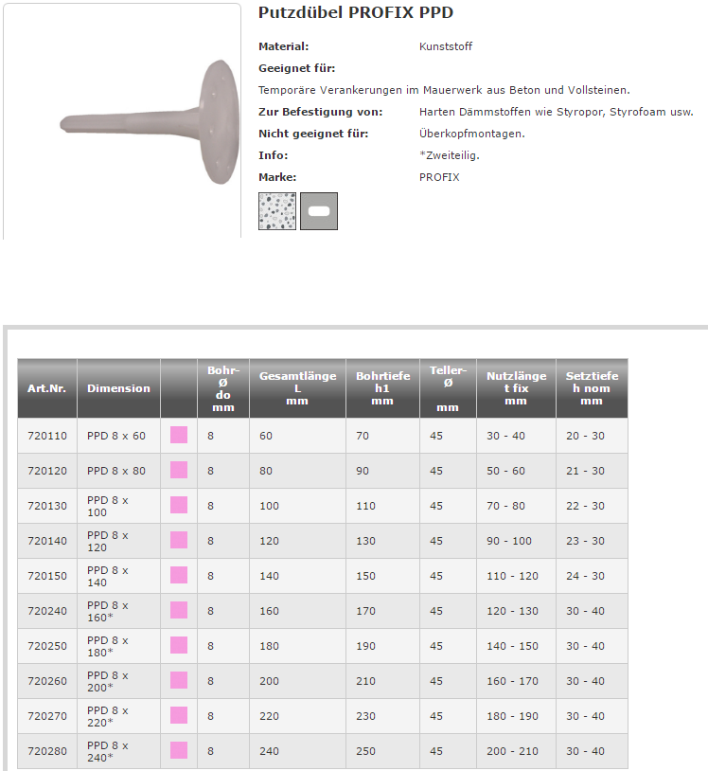This screenshot has width=708, height=771.
Task: Click pink swatch in row 720280
Action: (x=179, y=751)
